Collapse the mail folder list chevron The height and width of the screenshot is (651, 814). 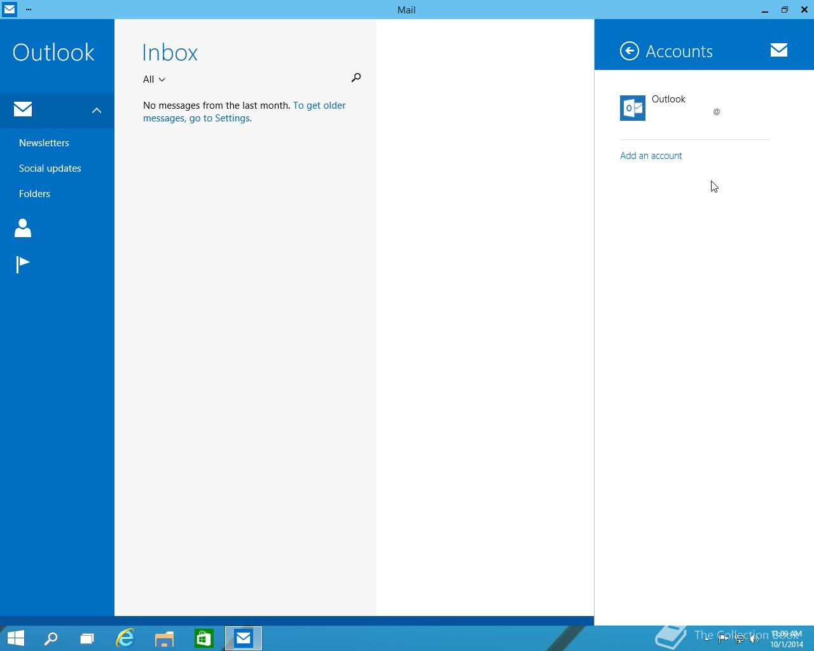point(97,111)
